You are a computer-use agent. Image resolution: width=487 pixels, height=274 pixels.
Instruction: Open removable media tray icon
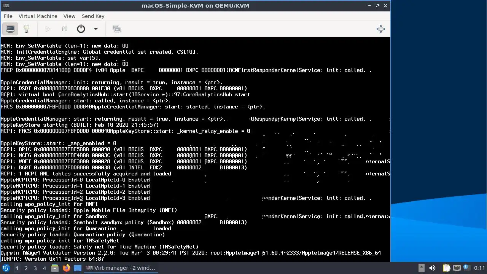[421, 268]
